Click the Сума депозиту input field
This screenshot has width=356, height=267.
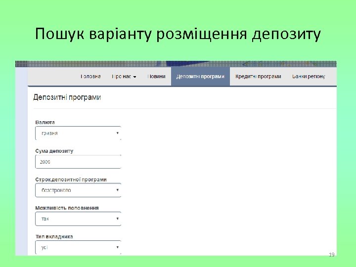78,162
